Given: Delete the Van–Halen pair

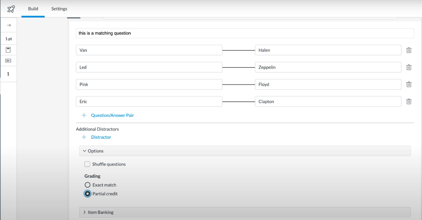Looking at the screenshot, I should 409,50.
